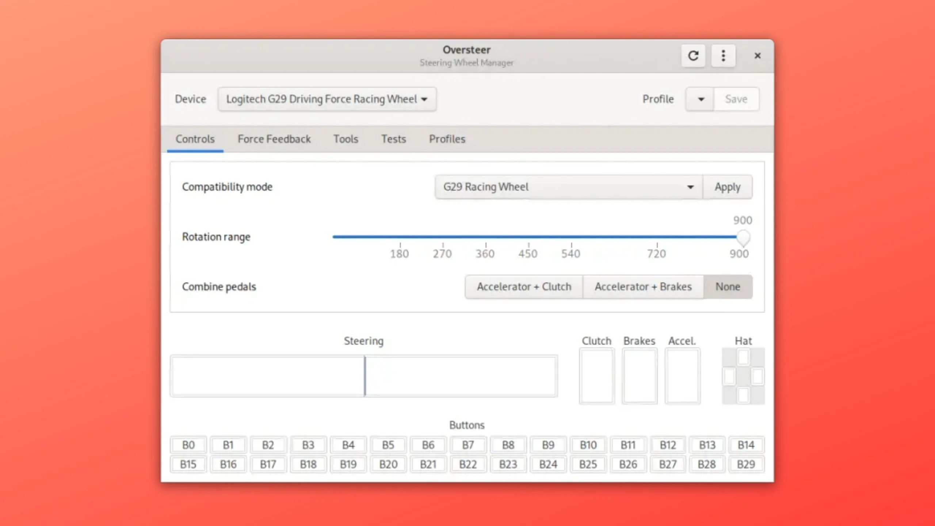Click the Steering axis input field
This screenshot has height=526, width=935.
(364, 376)
